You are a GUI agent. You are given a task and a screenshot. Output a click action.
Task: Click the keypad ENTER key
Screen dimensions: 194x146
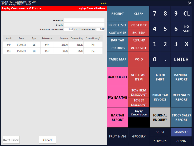(181, 59)
